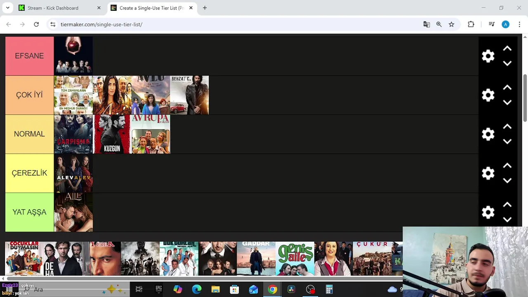This screenshot has width=528, height=297.
Task: Select the NORMAL tier label
Action: [29, 134]
